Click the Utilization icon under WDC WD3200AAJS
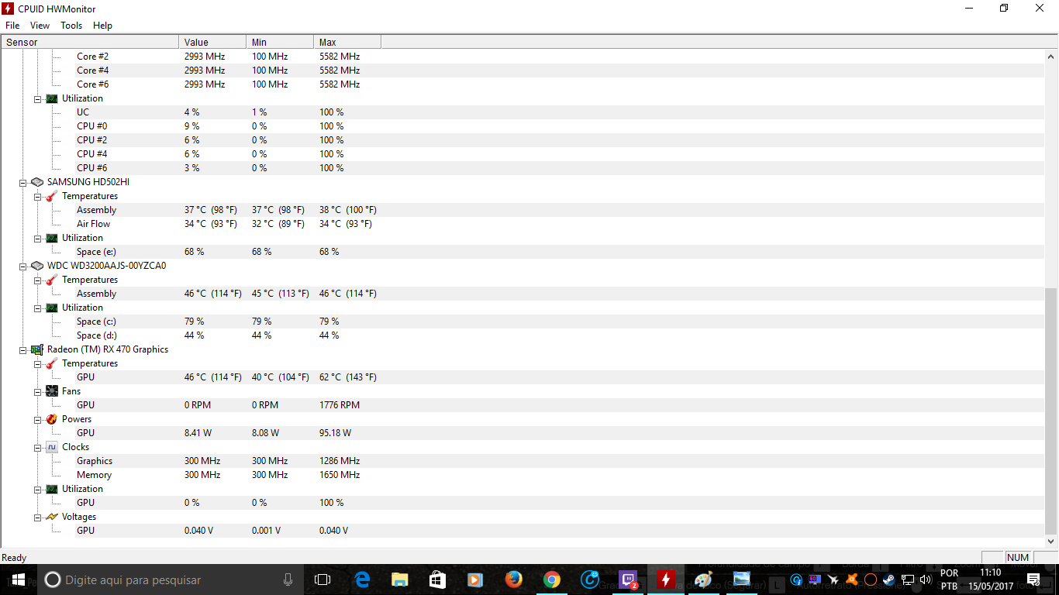This screenshot has height=595, width=1059. click(52, 308)
